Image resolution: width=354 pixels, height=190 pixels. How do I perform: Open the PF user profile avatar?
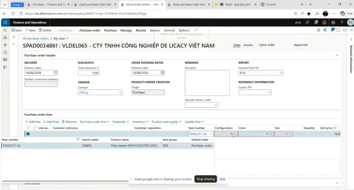[x=350, y=22]
